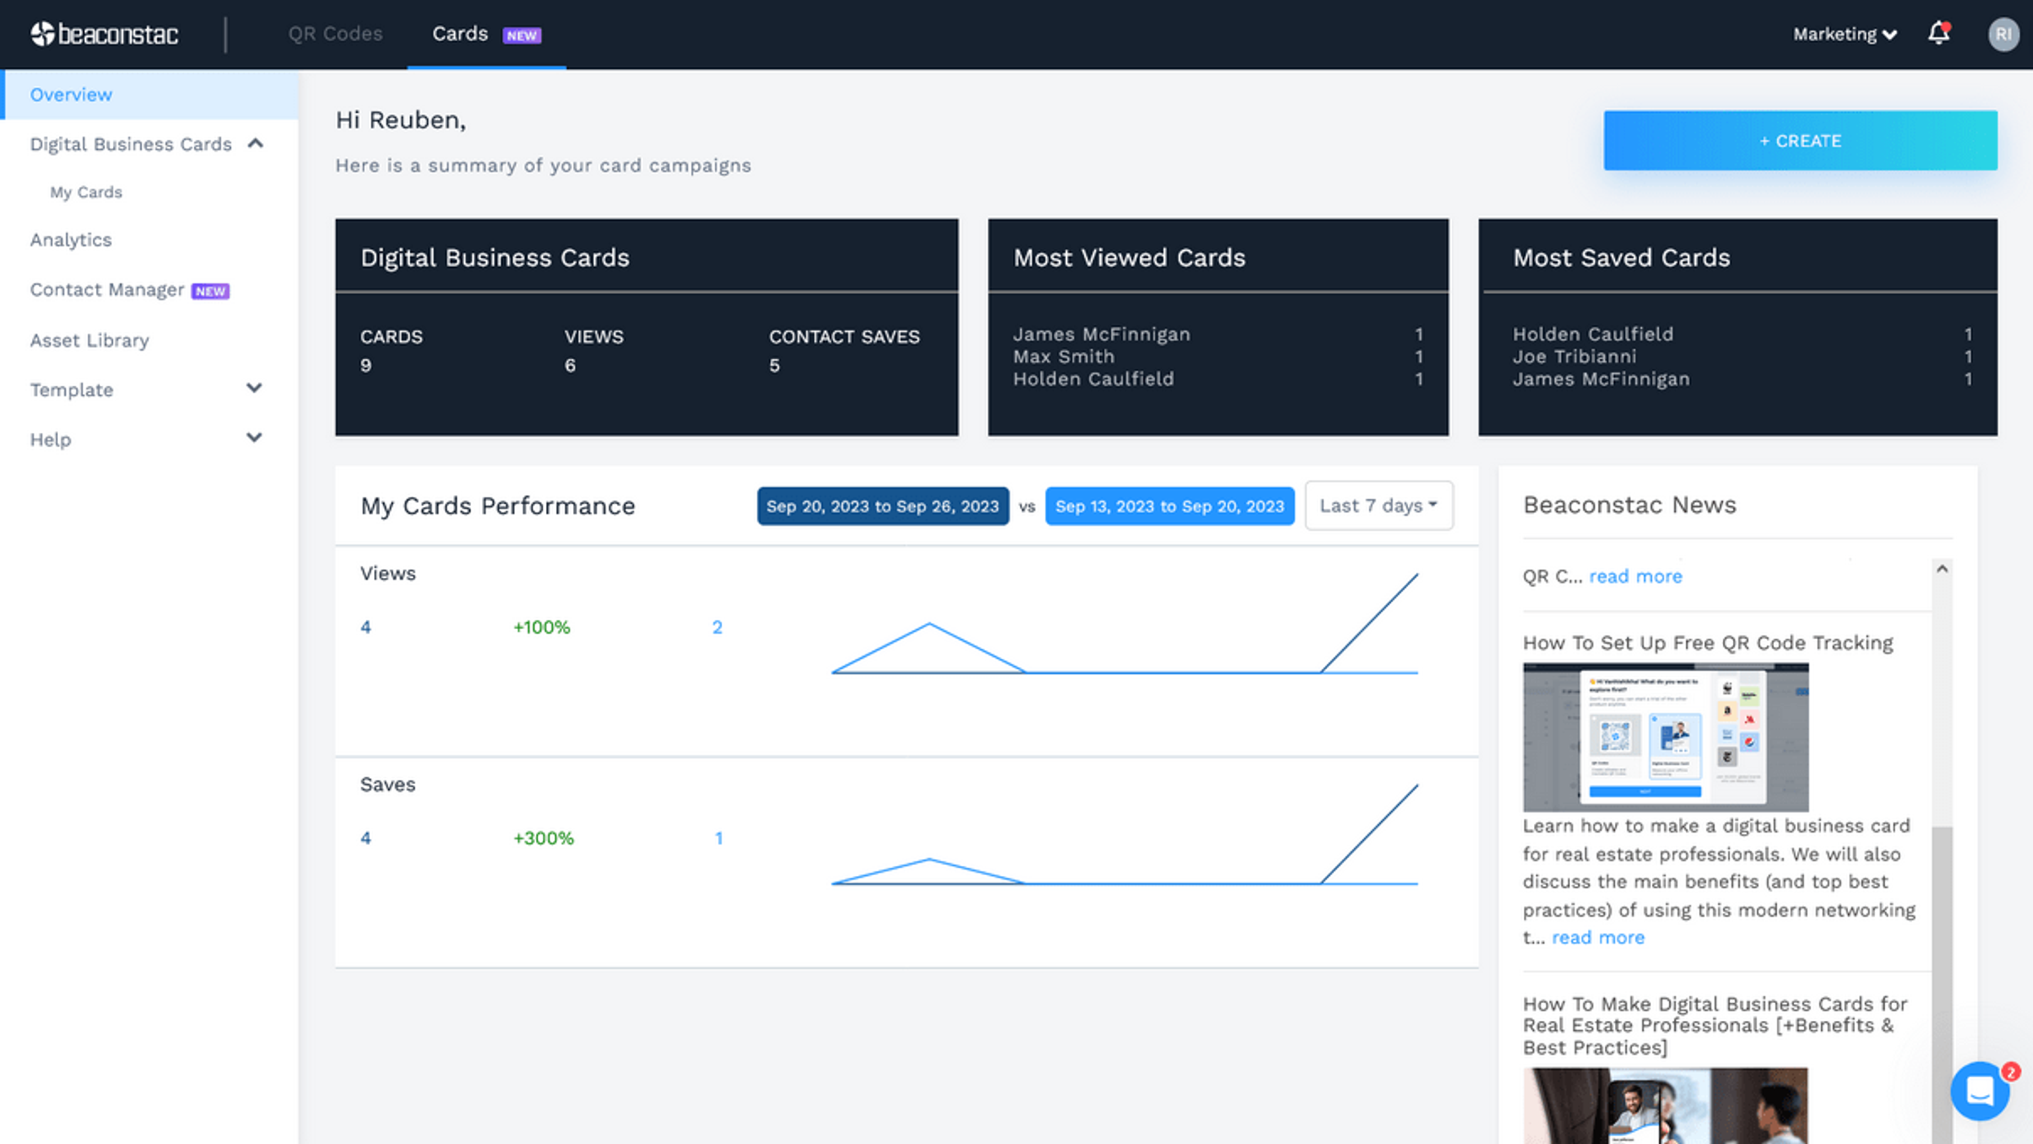
Task: Go to Analytics page
Action: (71, 240)
